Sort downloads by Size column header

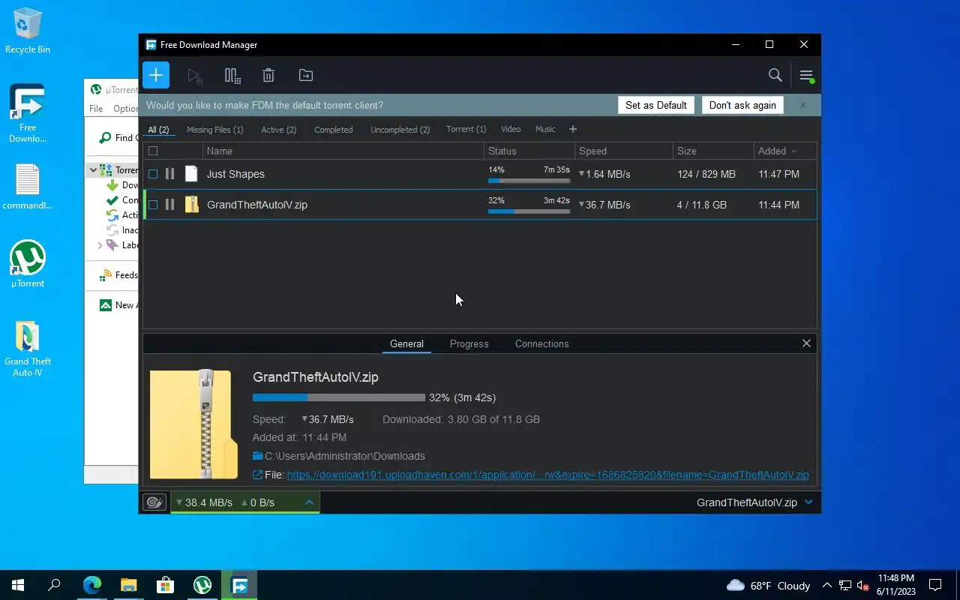[712, 151]
